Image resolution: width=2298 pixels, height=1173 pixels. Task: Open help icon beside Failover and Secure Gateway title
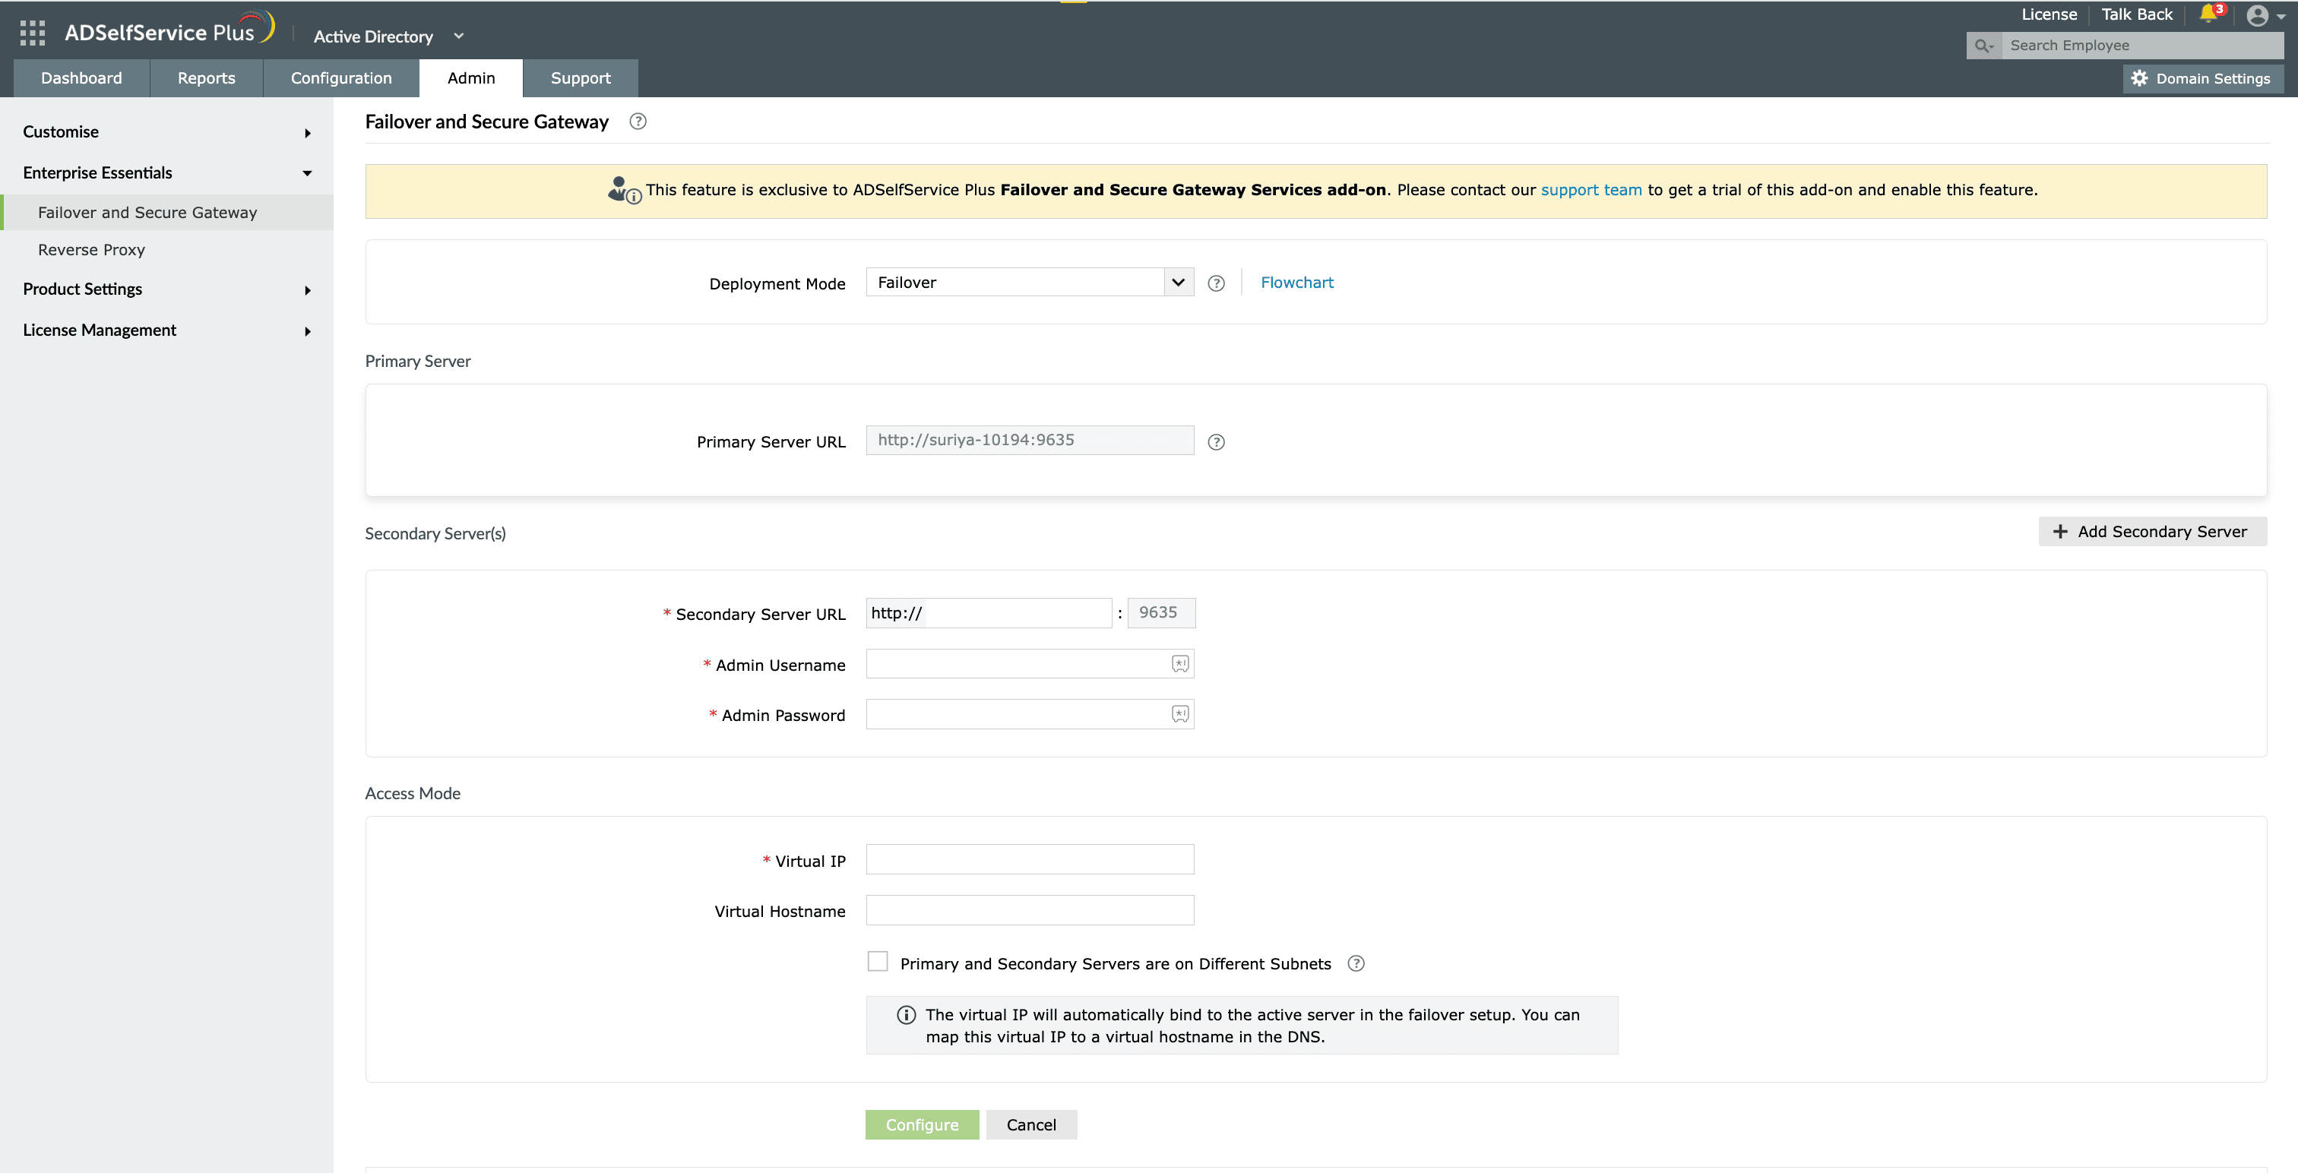(x=638, y=122)
